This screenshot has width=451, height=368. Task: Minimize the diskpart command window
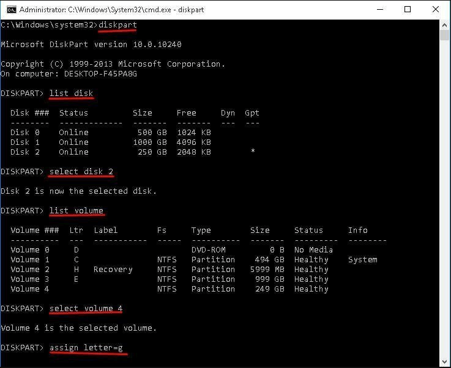pyautogui.click(x=380, y=10)
